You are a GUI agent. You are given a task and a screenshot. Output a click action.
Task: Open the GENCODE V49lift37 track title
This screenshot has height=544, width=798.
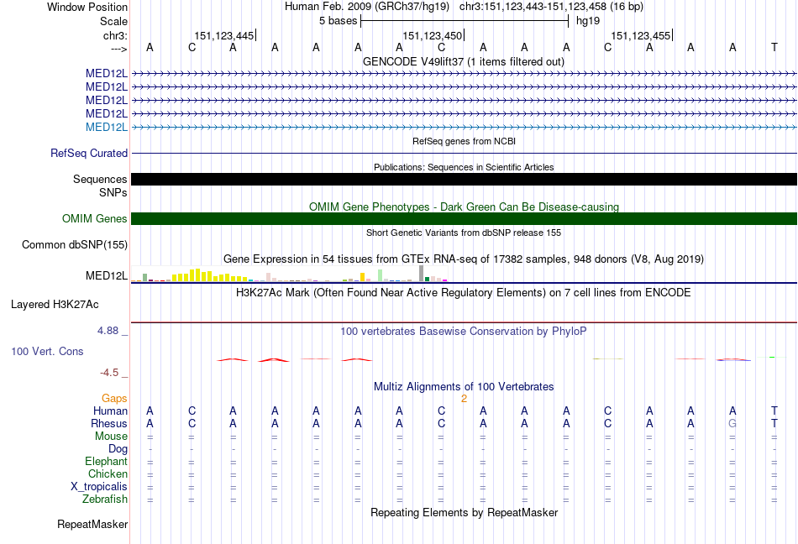pyautogui.click(x=464, y=61)
